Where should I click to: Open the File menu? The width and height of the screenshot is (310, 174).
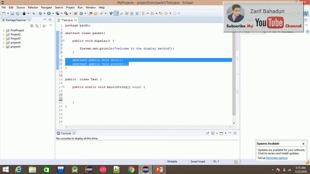click(x=3, y=8)
